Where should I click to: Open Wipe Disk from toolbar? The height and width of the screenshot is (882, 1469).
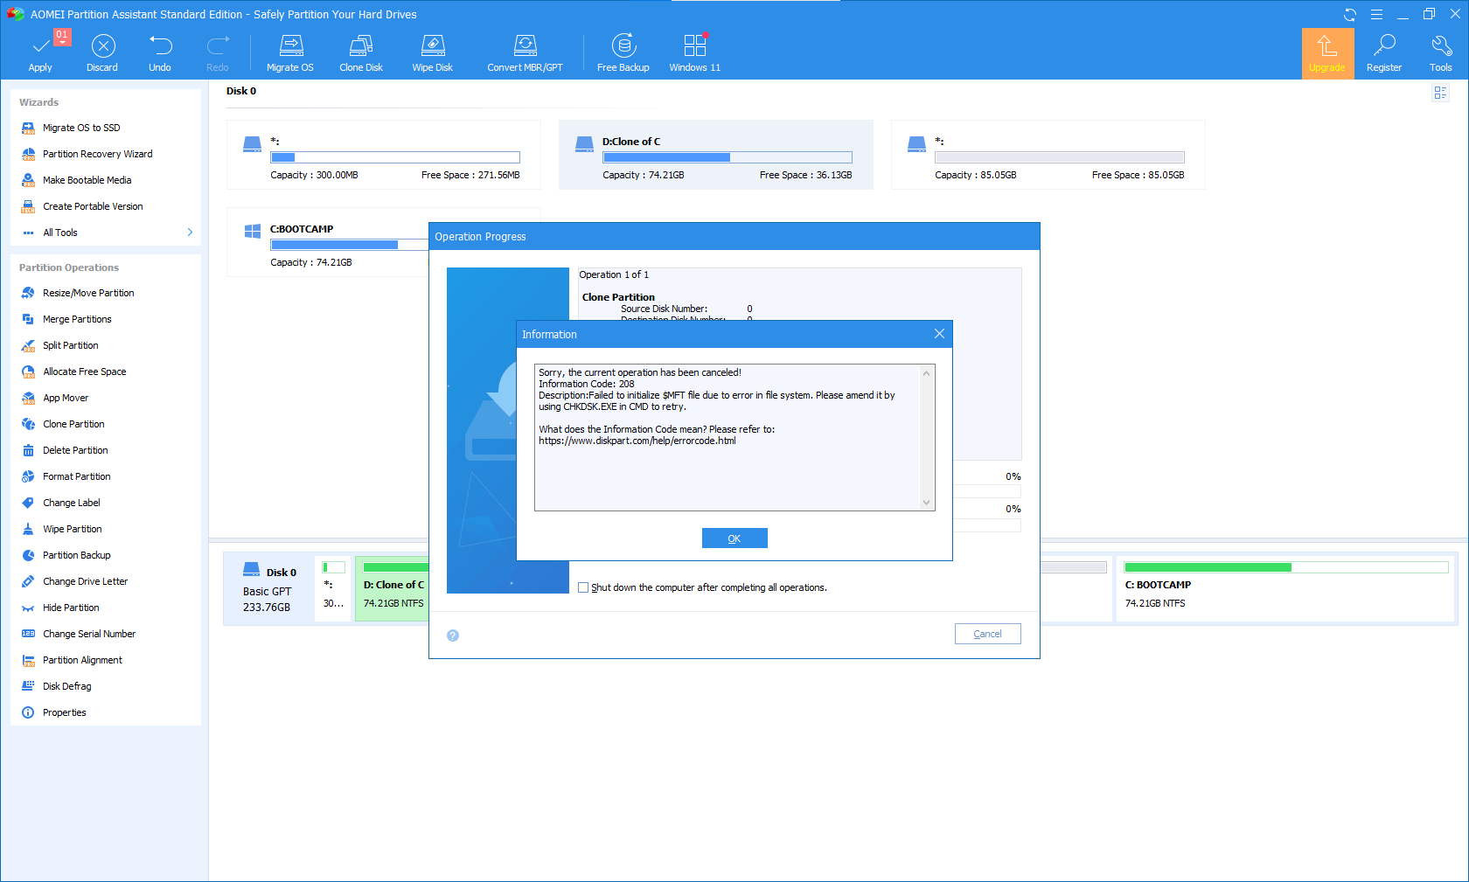coord(433,53)
